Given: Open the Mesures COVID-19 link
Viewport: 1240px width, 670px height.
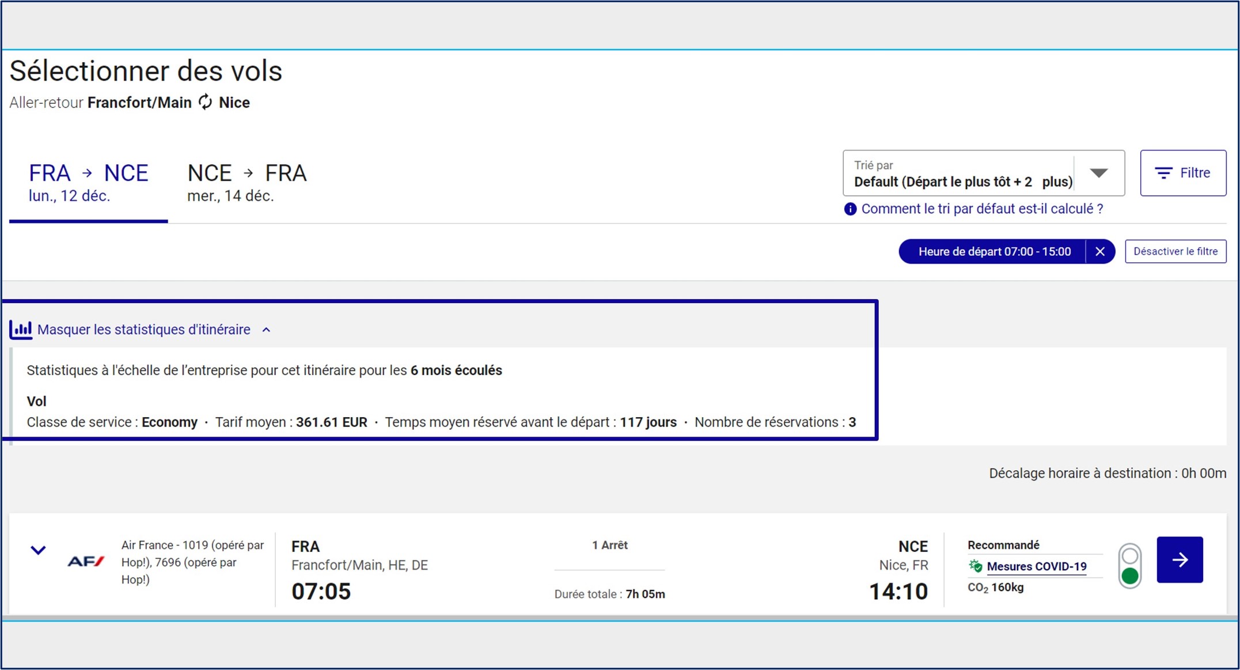Looking at the screenshot, I should 1036,567.
